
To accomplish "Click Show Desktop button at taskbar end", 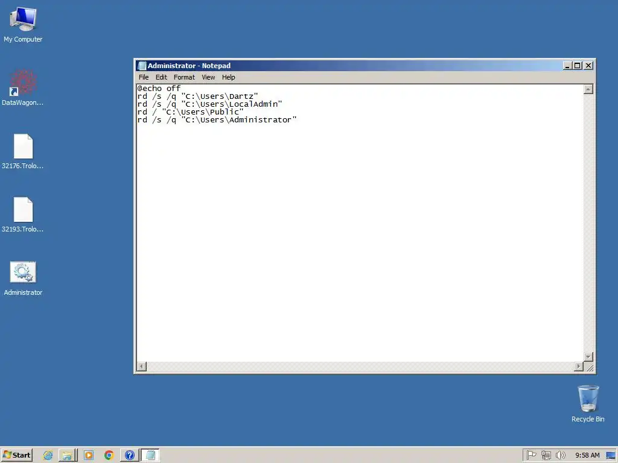I will pos(611,455).
